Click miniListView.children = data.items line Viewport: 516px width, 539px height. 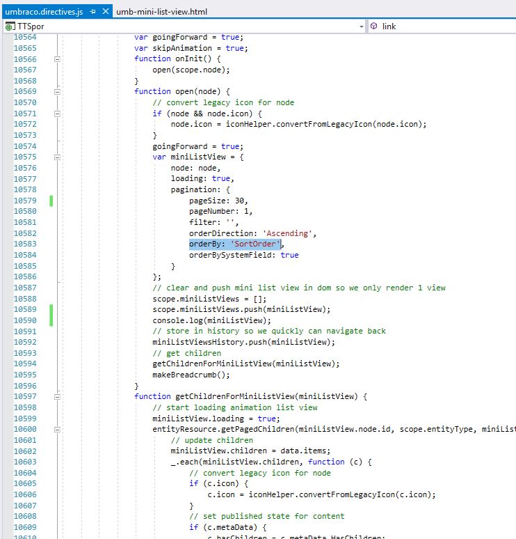coord(250,451)
